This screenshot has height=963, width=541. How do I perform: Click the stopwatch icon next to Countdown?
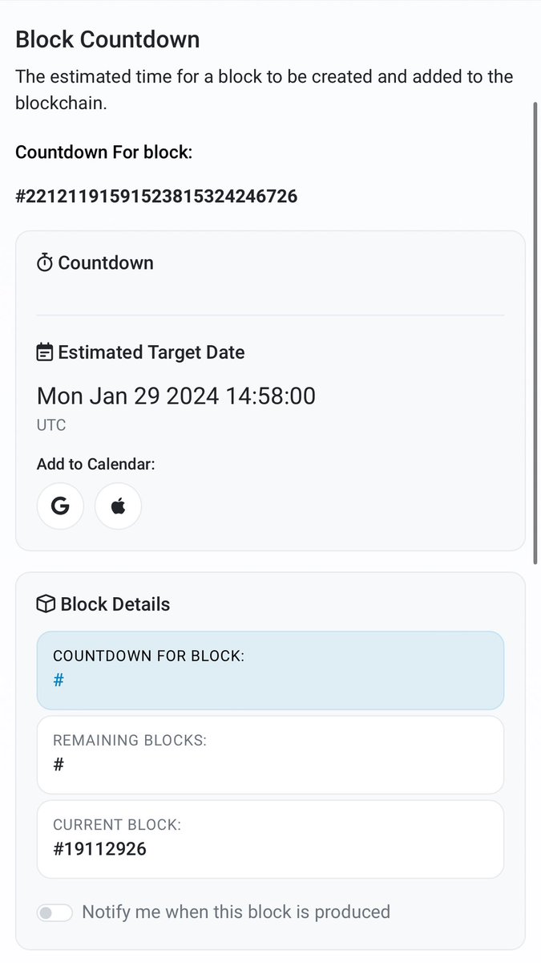pyautogui.click(x=45, y=262)
